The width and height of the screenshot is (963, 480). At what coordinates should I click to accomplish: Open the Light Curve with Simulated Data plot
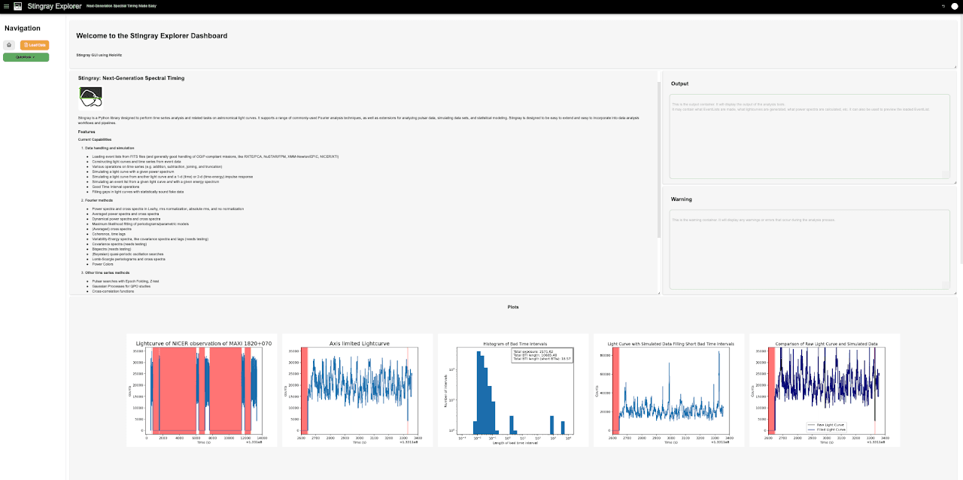pyautogui.click(x=669, y=390)
